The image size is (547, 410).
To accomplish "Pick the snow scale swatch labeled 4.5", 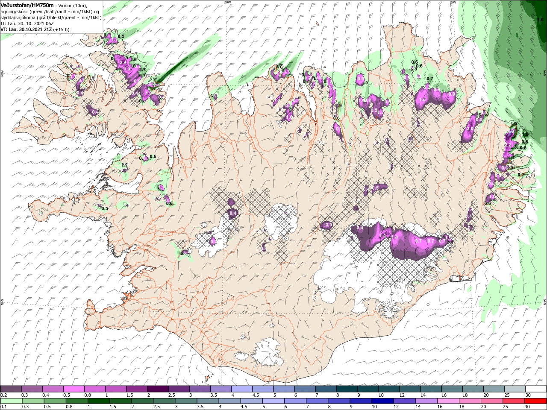I will click(262, 389).
